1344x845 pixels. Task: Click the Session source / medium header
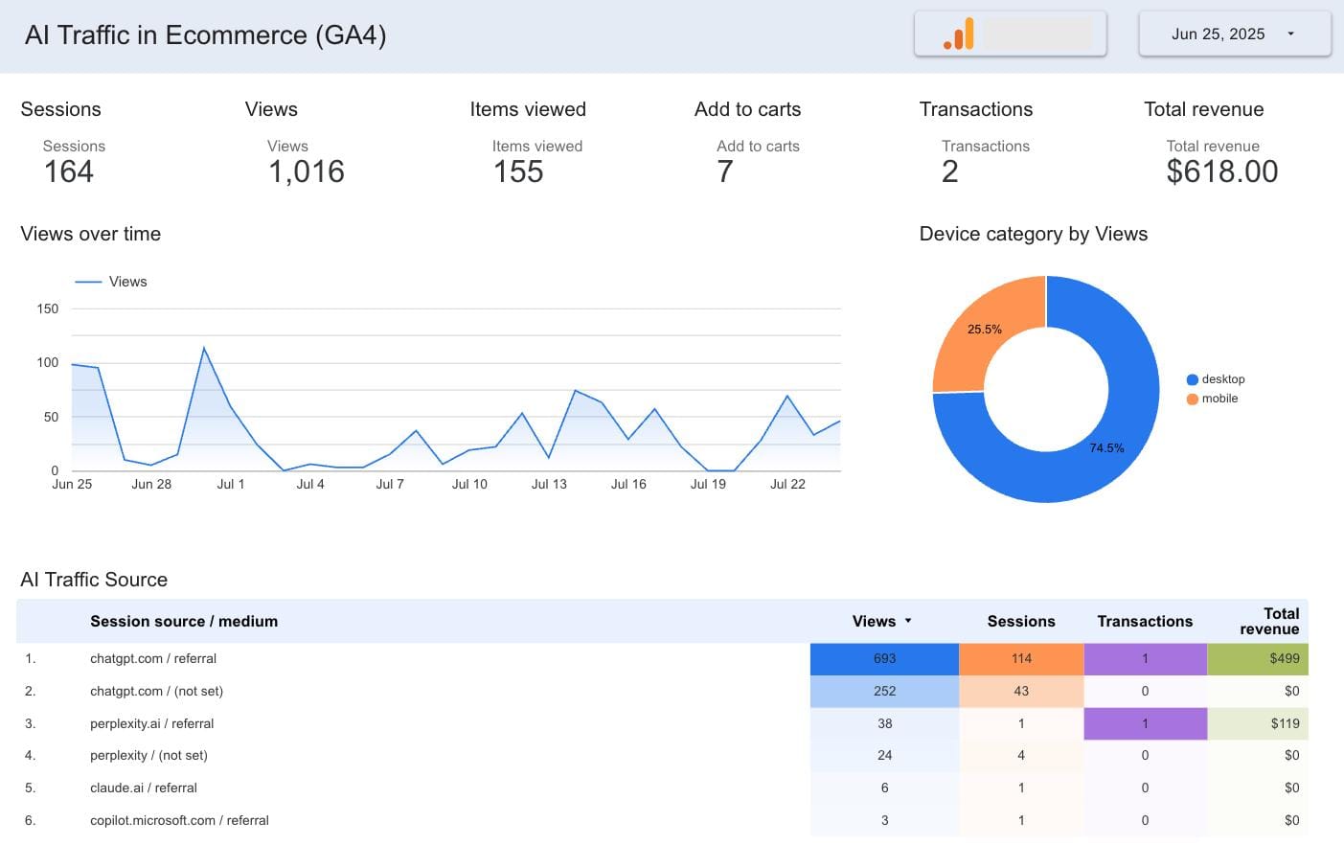click(184, 621)
